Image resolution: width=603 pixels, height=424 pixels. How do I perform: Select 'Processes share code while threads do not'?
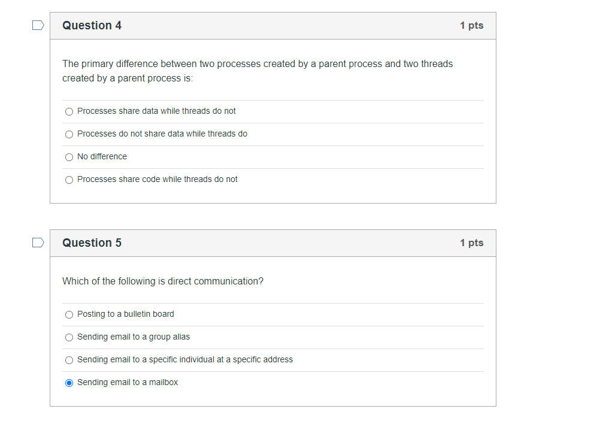69,180
